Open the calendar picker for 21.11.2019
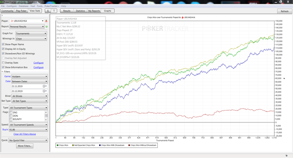Image resolution: width=293 pixels, height=158 pixels. [x=44, y=86]
